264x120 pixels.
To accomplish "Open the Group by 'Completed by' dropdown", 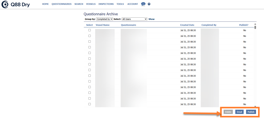I will coord(104,19).
